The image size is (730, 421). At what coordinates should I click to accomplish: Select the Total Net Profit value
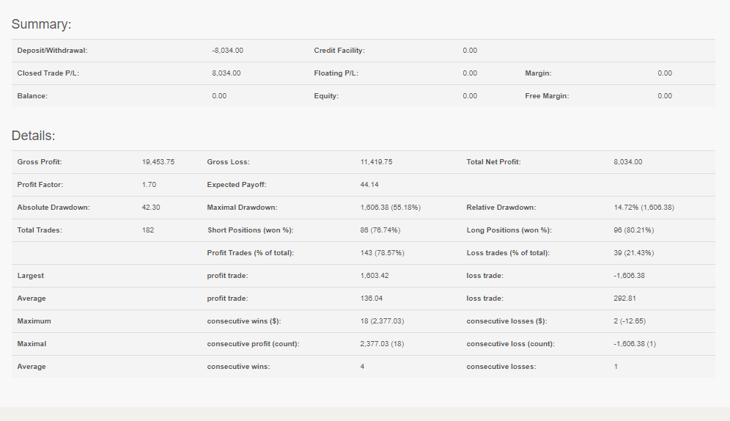click(x=628, y=162)
